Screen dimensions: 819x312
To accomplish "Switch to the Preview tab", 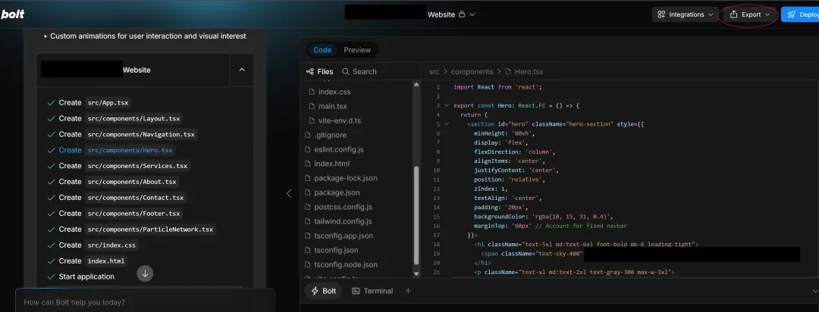I will [357, 50].
